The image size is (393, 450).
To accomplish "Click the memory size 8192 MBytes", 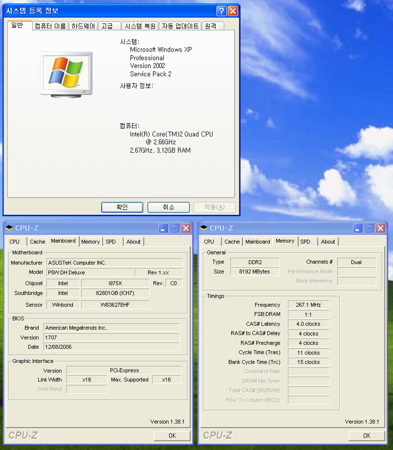I will (255, 271).
